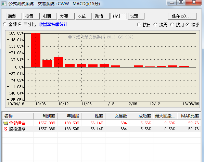
Task: Show the 分布 distribution tab
Action: click(66, 16)
